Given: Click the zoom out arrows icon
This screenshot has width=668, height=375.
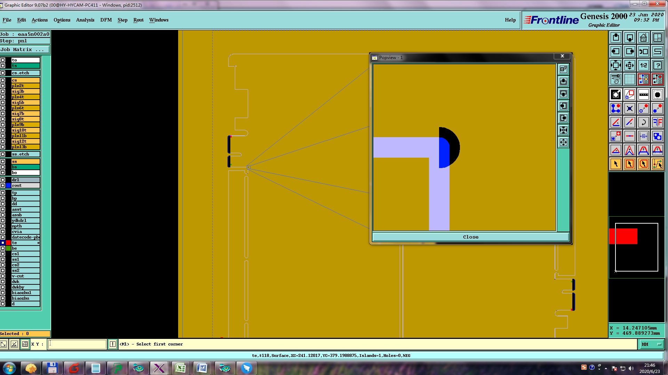Looking at the screenshot, I should [x=630, y=65].
